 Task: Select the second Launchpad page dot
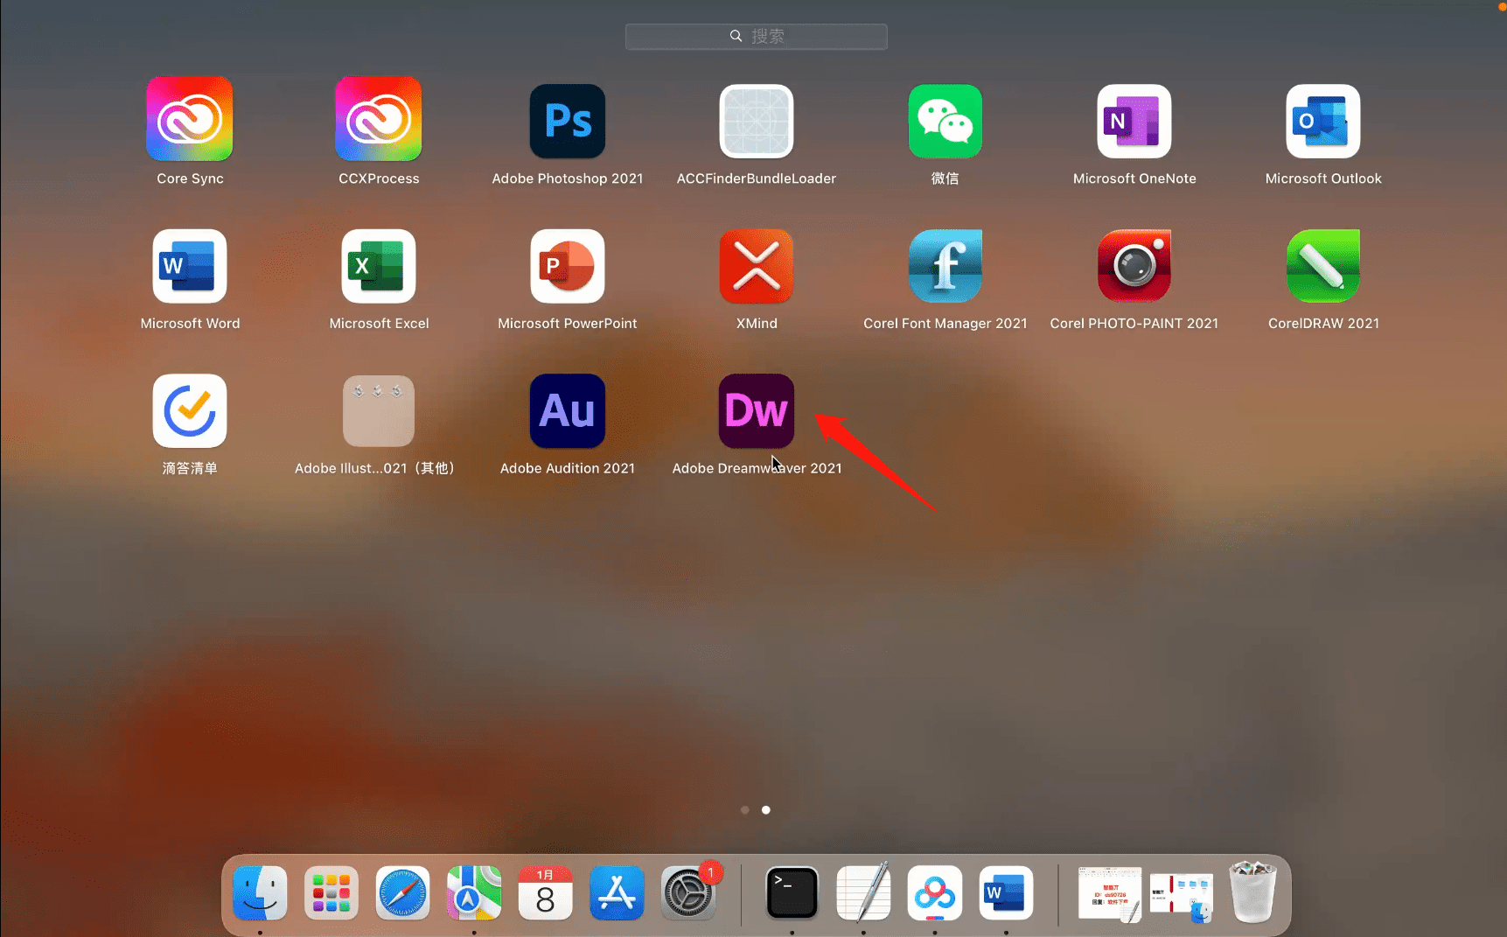pyautogui.click(x=766, y=810)
